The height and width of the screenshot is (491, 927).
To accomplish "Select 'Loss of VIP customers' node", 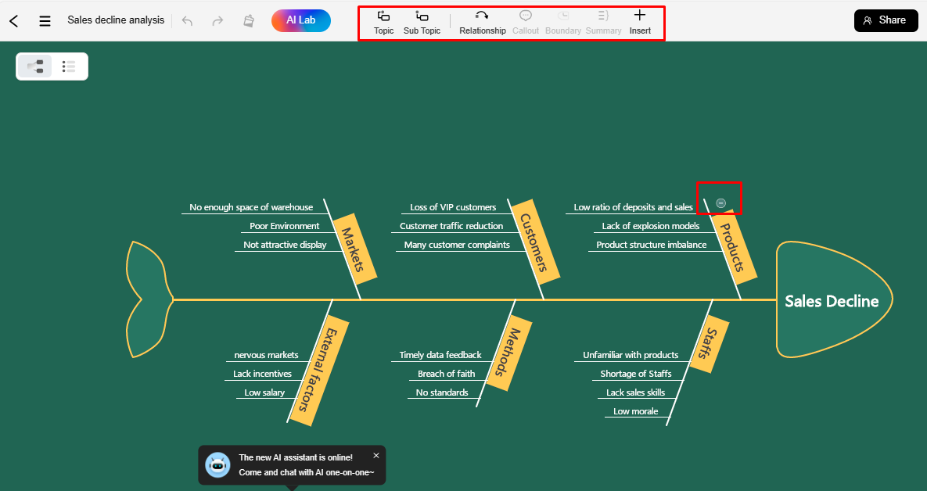I will pyautogui.click(x=453, y=207).
